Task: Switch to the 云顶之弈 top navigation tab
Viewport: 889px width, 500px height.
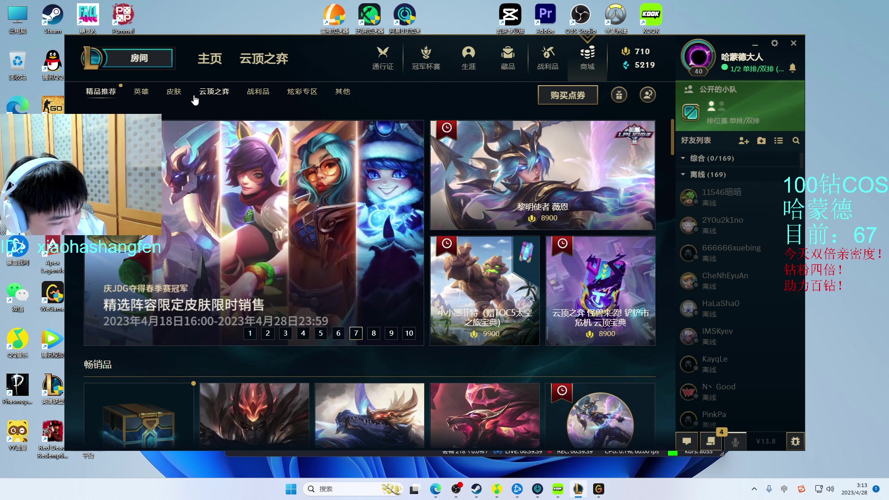Action: [264, 59]
